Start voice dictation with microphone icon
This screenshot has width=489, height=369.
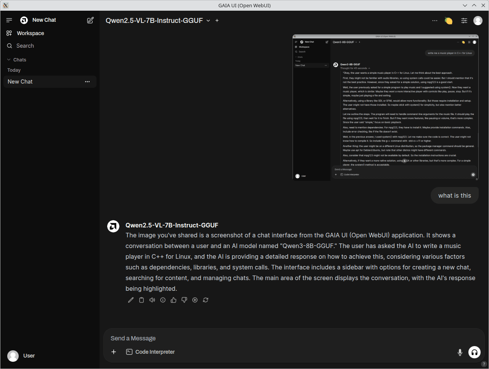[460, 352]
